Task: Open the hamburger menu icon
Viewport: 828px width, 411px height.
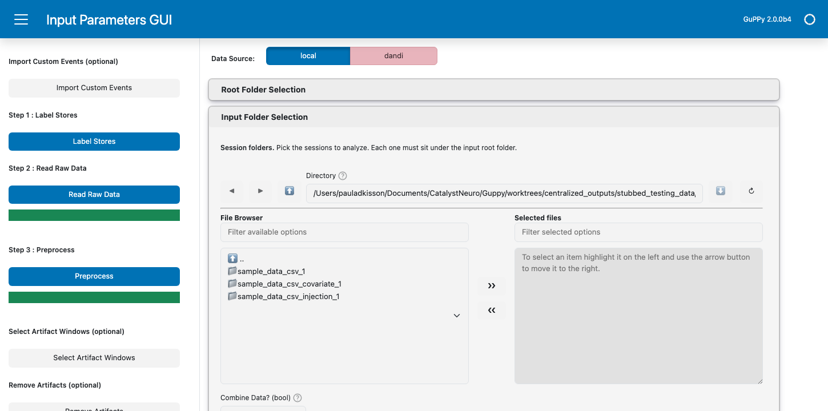Action: 21,19
